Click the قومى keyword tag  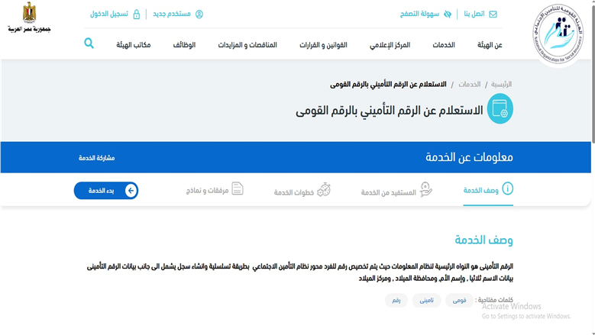tap(459, 300)
